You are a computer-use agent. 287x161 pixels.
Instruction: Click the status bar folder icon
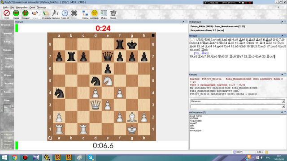(267, 152)
